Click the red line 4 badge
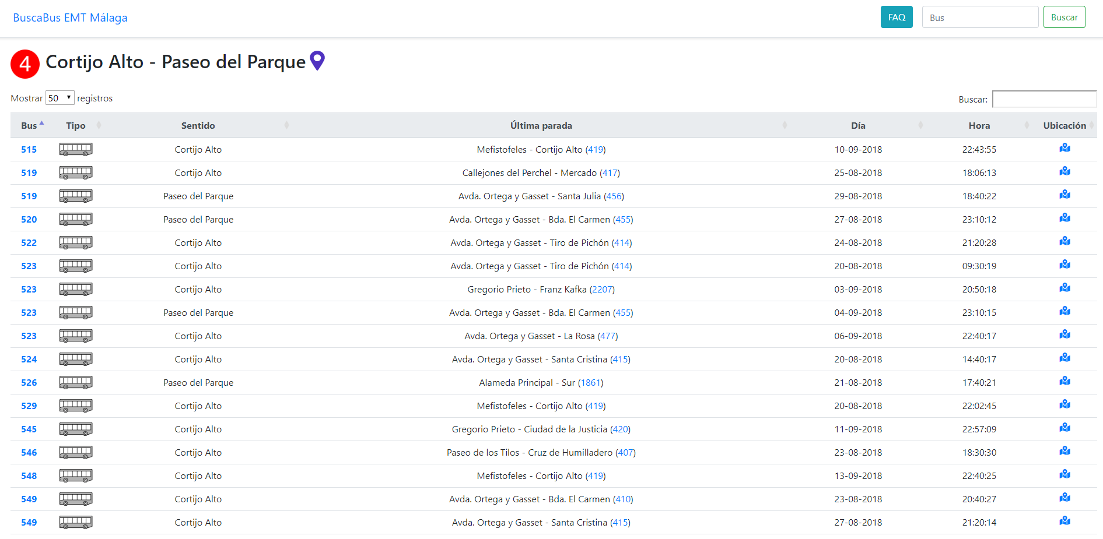The width and height of the screenshot is (1103, 539). 25,64
